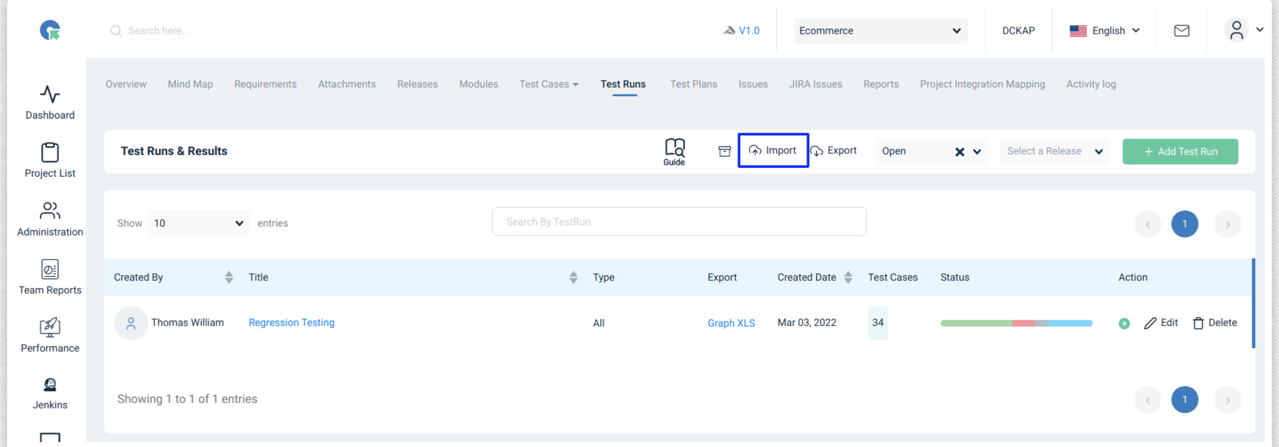Open the user profile avatar menu
The image size is (1279, 447).
coord(1236,30)
